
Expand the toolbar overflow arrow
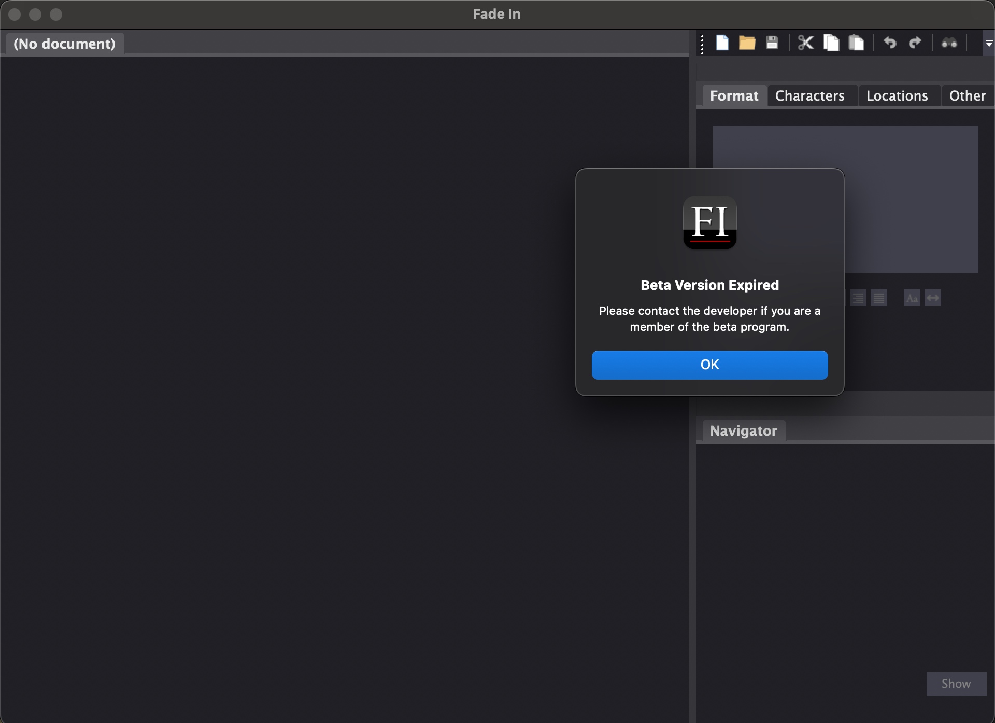click(989, 44)
